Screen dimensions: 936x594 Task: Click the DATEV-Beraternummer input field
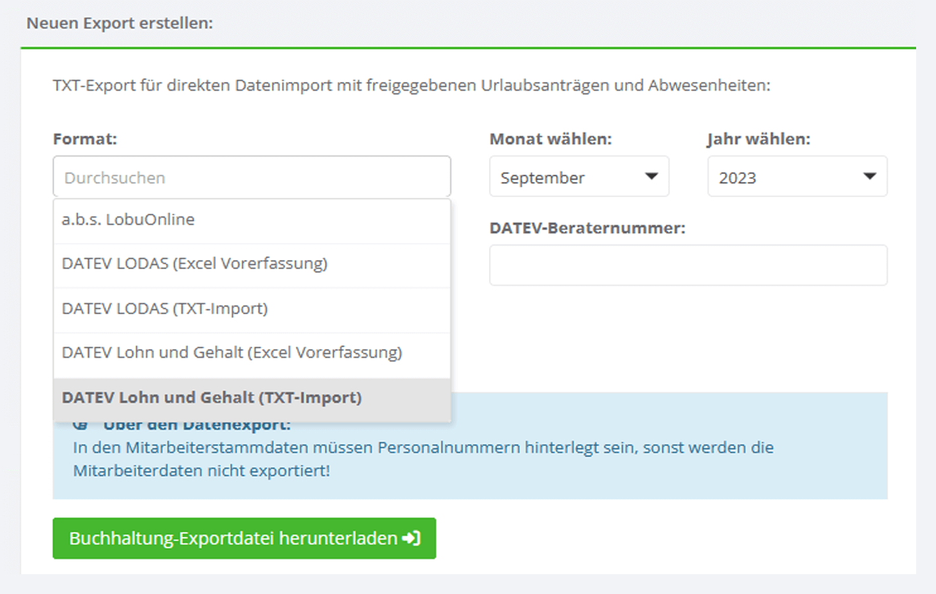pyautogui.click(x=688, y=265)
